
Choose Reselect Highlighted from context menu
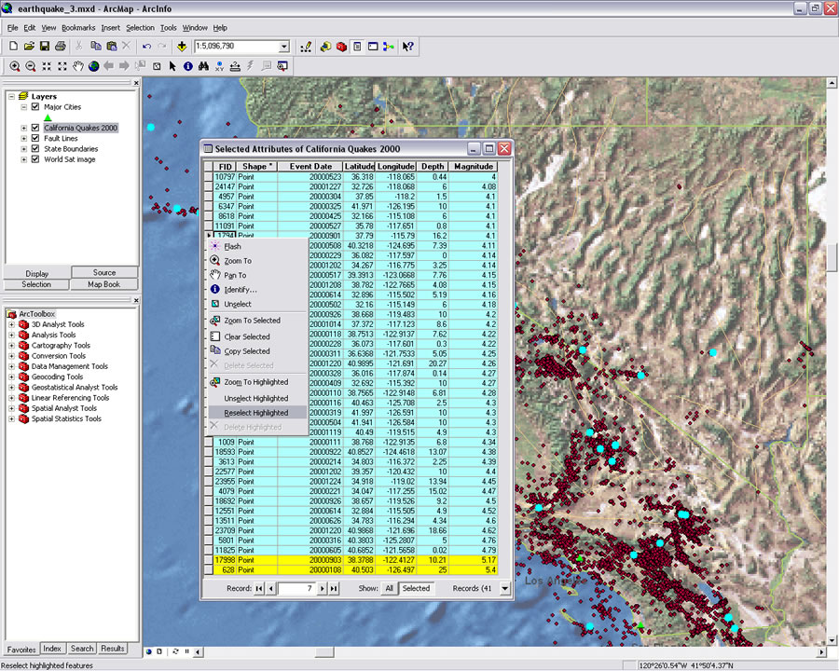coord(256,413)
